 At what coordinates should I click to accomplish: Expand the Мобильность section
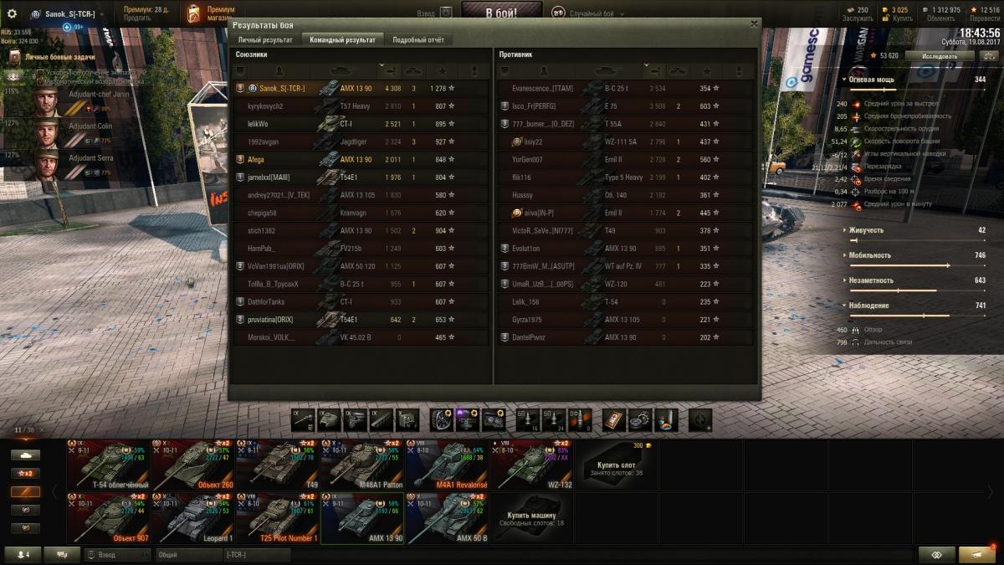844,255
